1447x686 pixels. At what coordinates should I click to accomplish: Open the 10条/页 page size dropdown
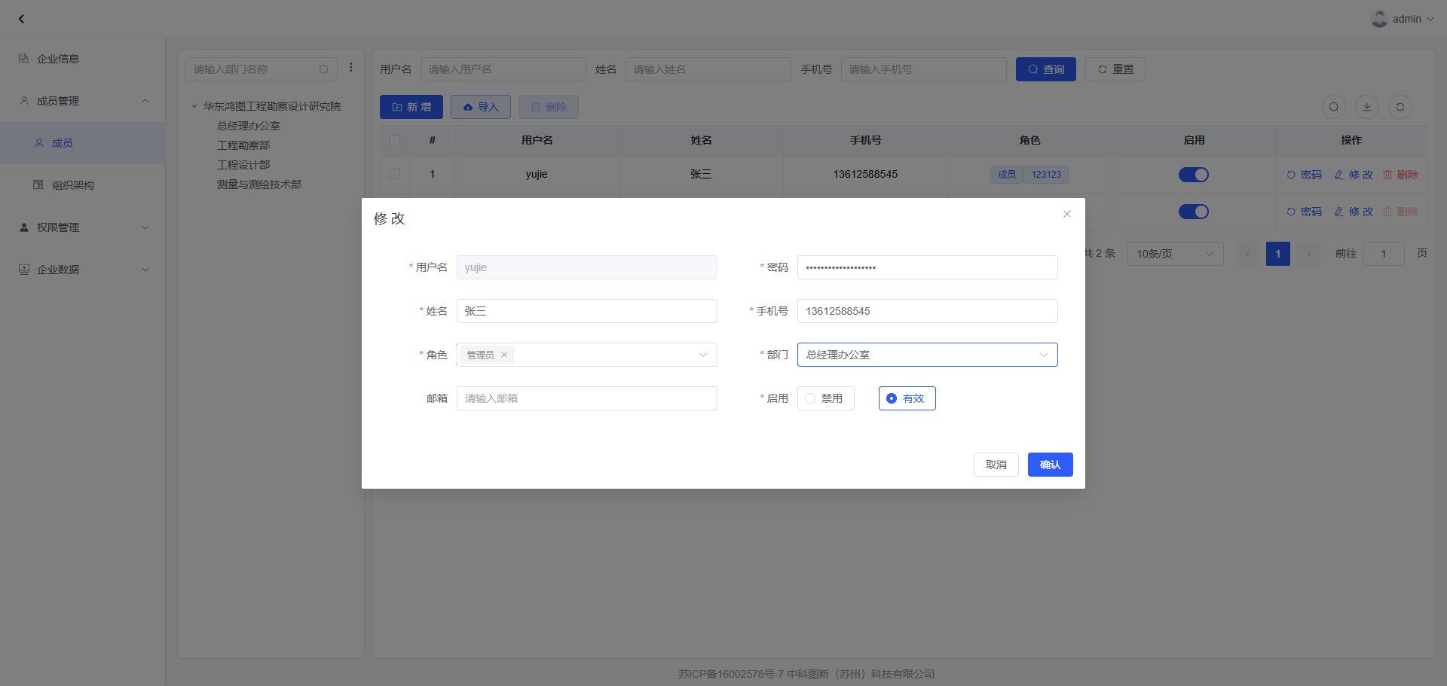(x=1174, y=254)
